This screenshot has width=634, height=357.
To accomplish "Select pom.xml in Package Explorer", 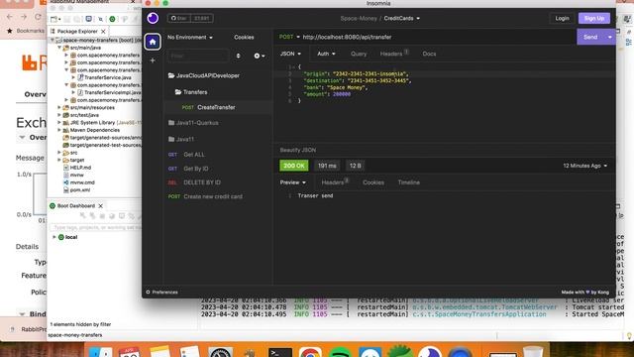I will coord(80,190).
